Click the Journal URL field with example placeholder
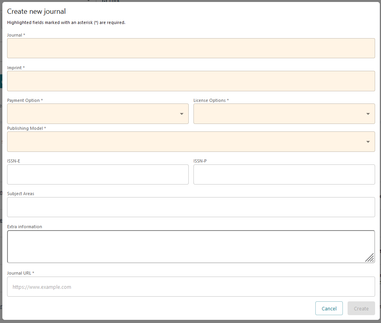The image size is (381, 323). pyautogui.click(x=191, y=286)
